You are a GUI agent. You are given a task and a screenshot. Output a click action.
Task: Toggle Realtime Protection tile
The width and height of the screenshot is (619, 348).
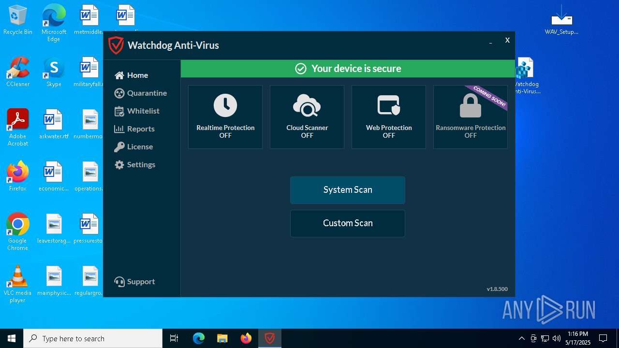coord(225,117)
